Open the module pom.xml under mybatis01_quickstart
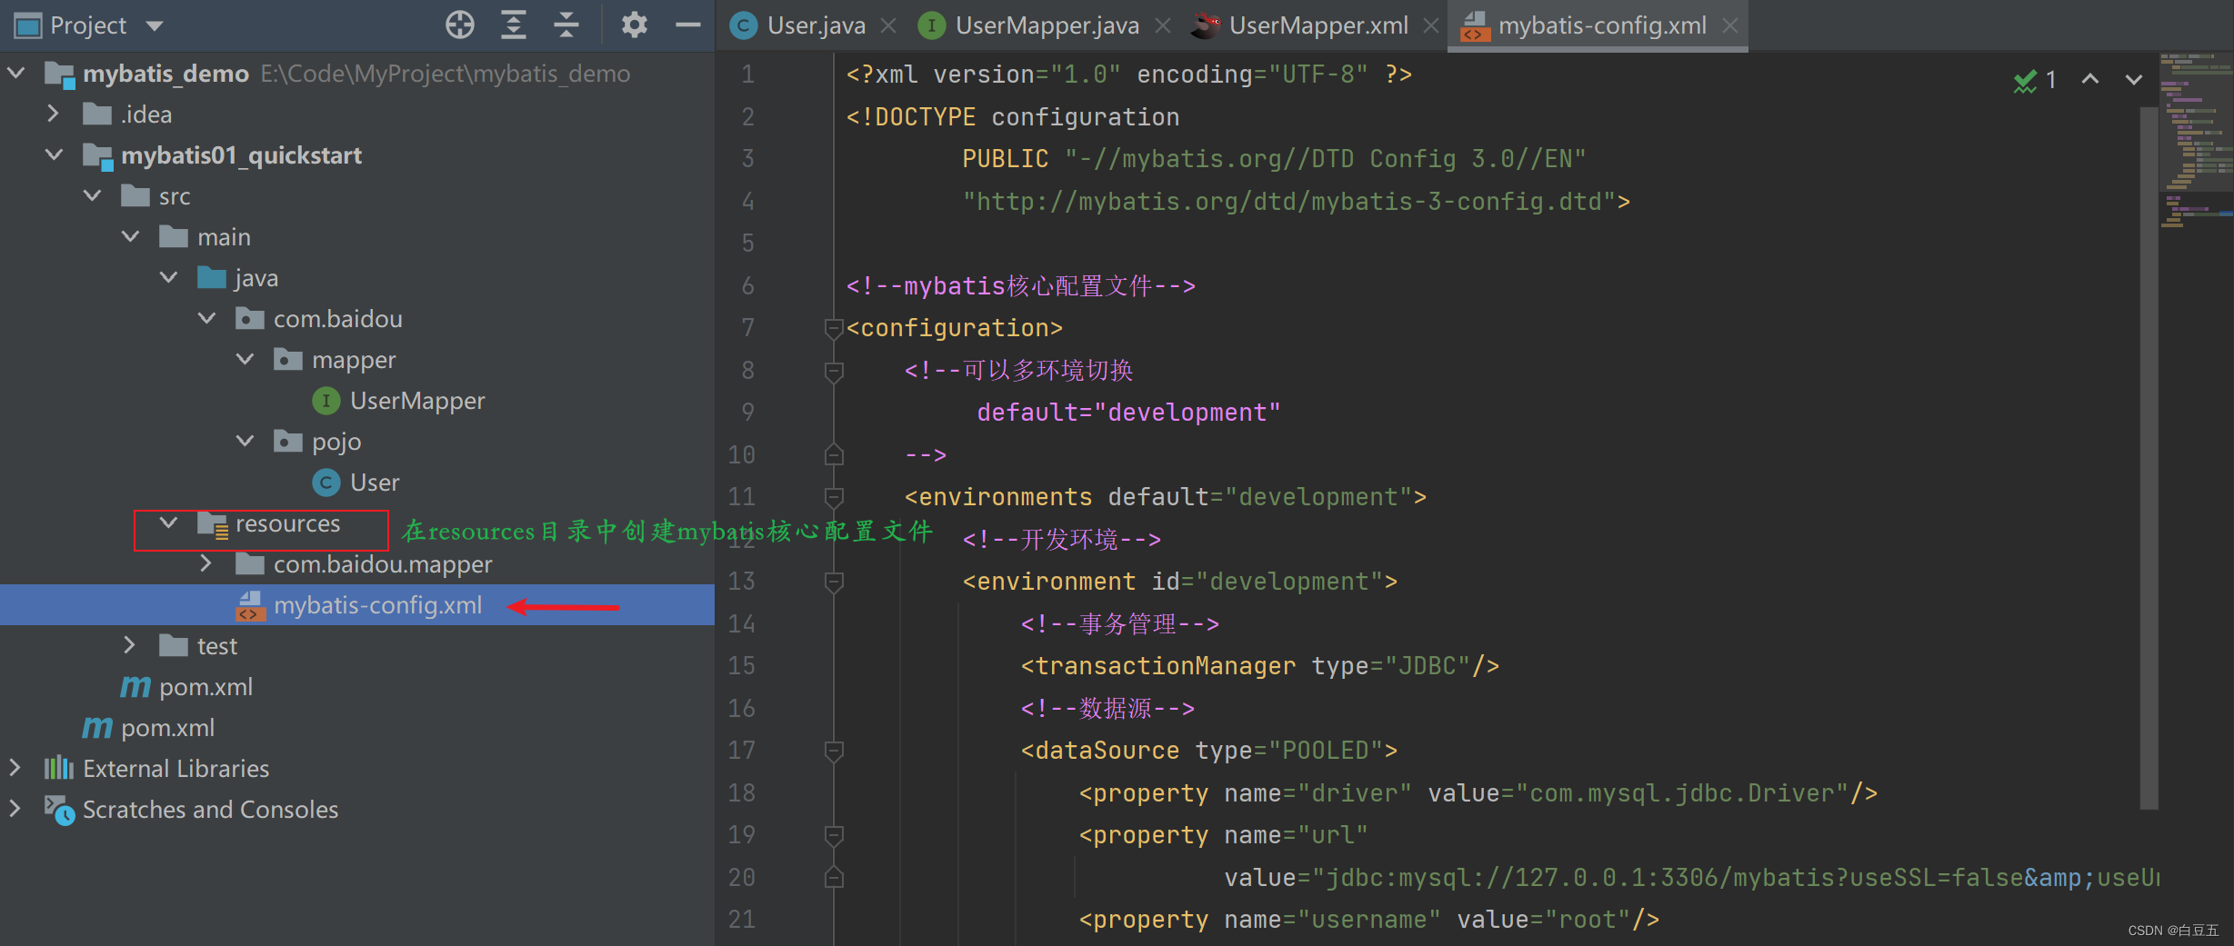This screenshot has height=946, width=2234. click(205, 687)
